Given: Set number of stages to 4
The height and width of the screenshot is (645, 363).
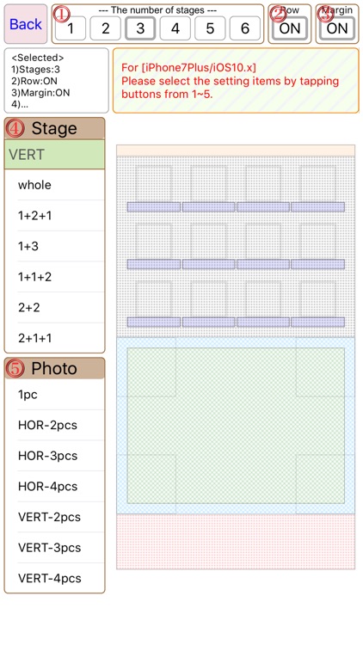Looking at the screenshot, I should pos(175,28).
